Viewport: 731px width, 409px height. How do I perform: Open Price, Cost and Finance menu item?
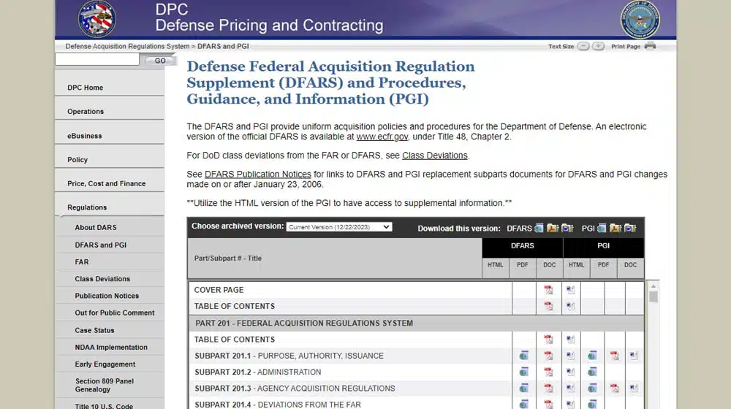click(x=106, y=183)
